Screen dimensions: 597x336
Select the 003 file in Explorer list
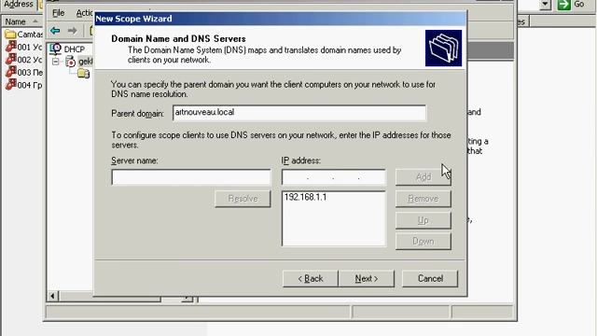click(x=23, y=73)
